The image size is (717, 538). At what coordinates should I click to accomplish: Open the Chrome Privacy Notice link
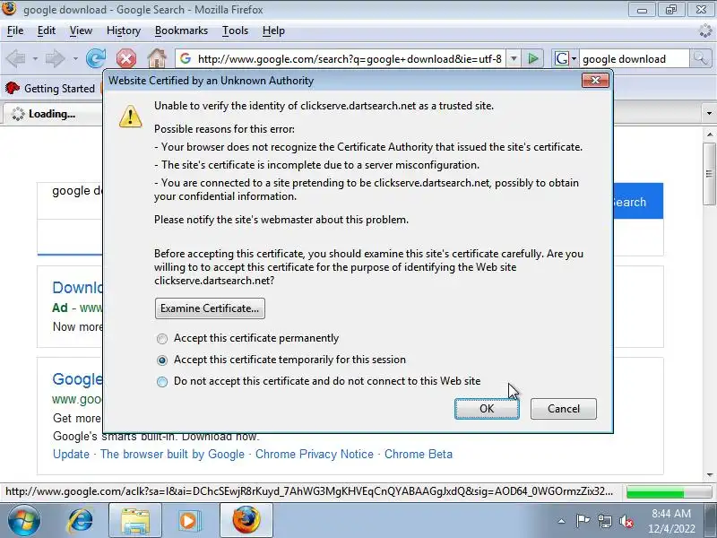[315, 455]
